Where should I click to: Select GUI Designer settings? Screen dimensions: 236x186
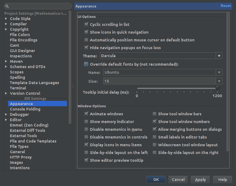click(22, 51)
